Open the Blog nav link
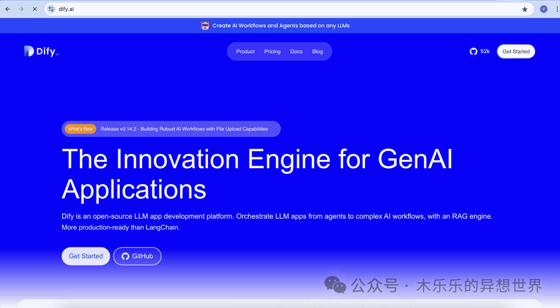This screenshot has height=308, width=560. click(x=317, y=52)
